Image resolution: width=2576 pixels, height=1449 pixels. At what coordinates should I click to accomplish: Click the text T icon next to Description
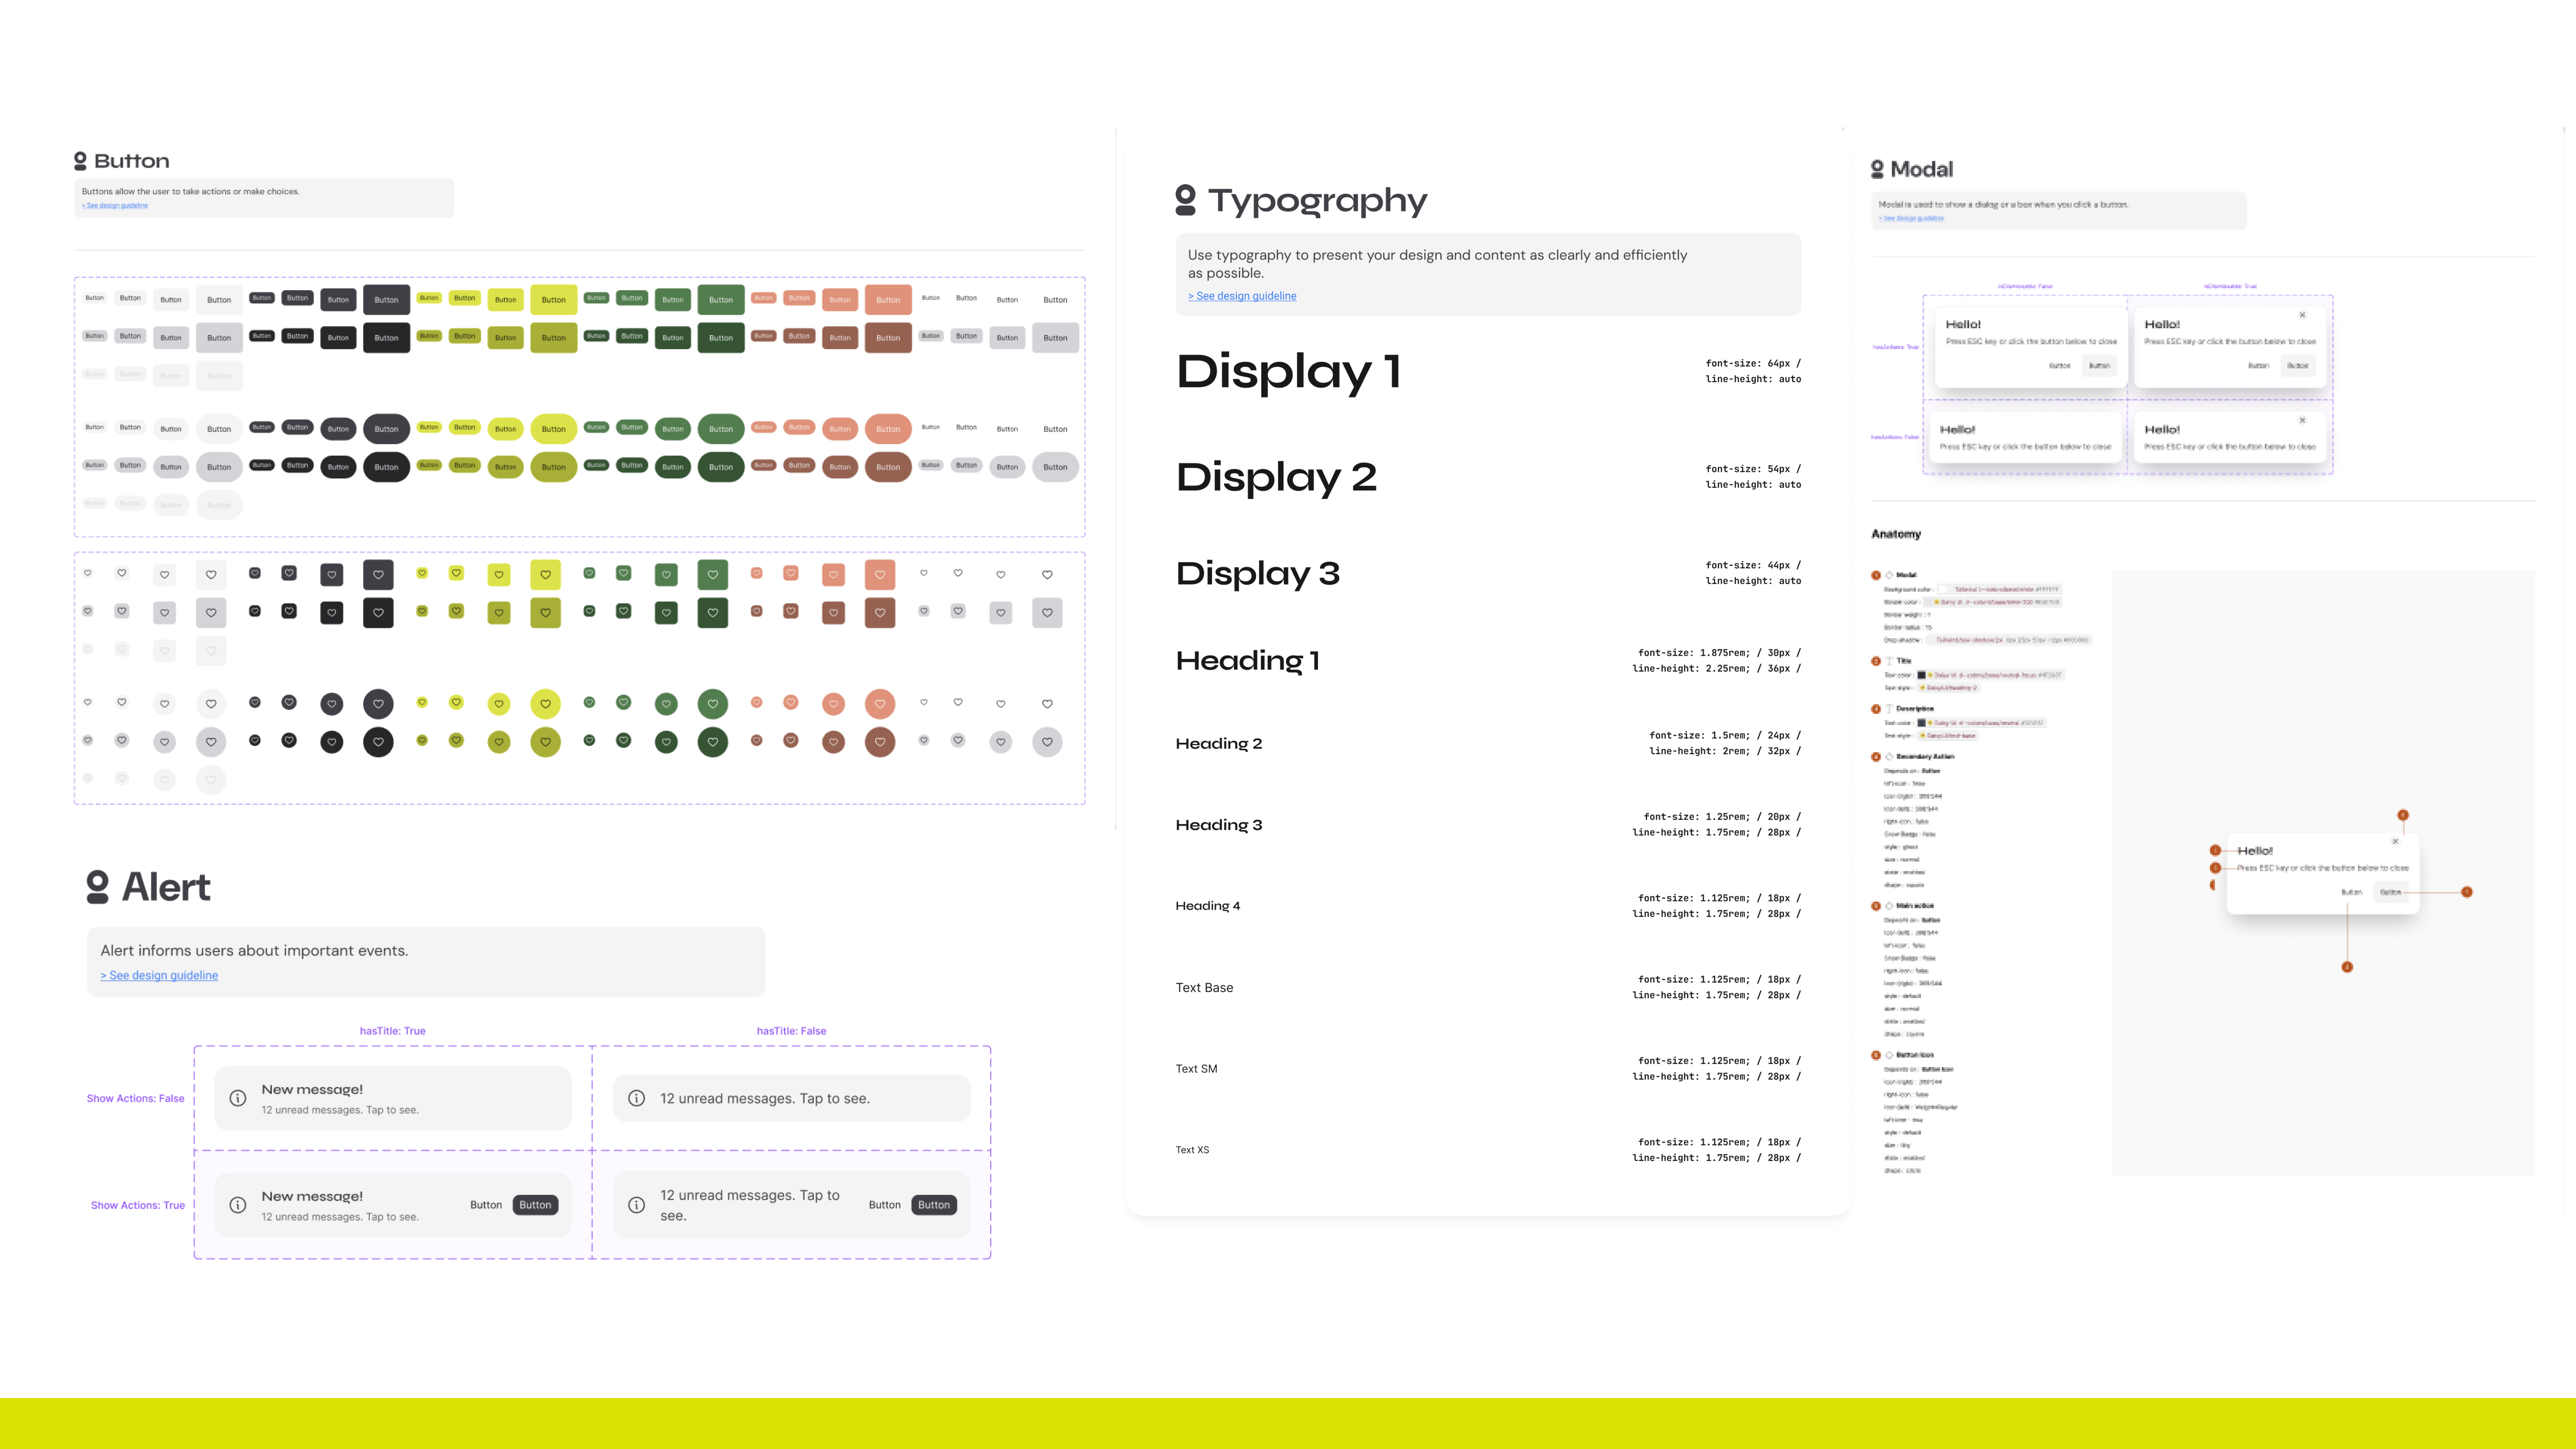pyautogui.click(x=1889, y=708)
